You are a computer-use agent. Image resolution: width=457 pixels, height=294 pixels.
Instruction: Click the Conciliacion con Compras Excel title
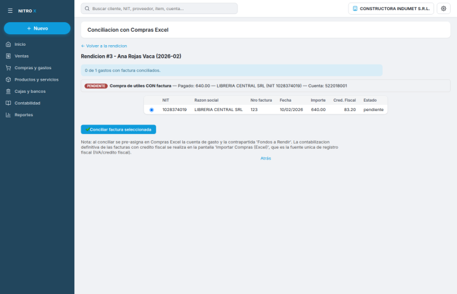pyautogui.click(x=128, y=30)
